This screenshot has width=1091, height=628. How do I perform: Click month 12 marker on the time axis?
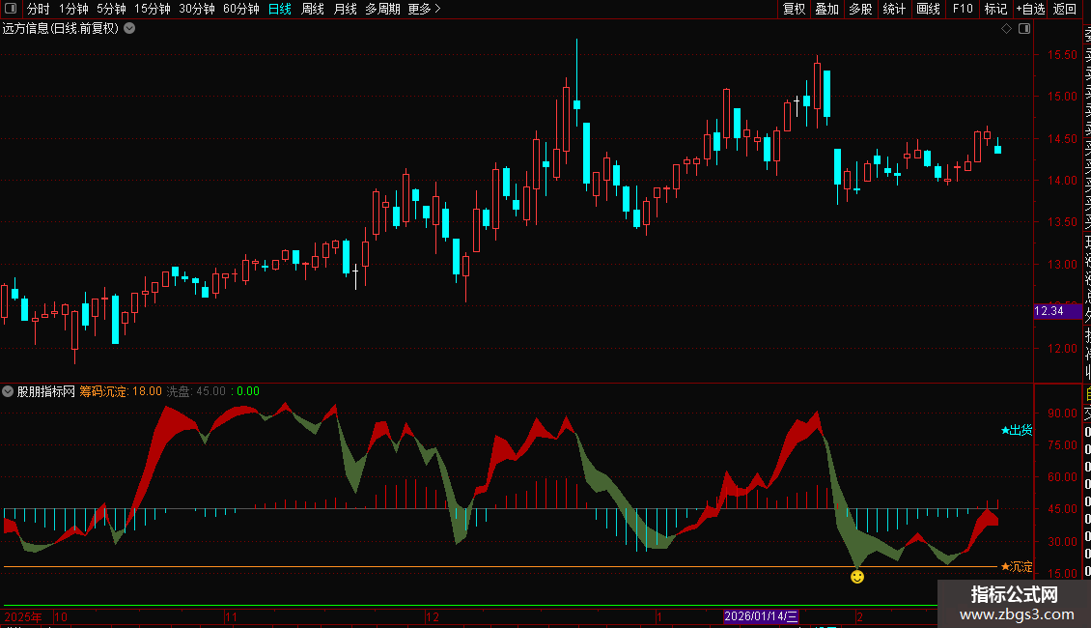(433, 616)
